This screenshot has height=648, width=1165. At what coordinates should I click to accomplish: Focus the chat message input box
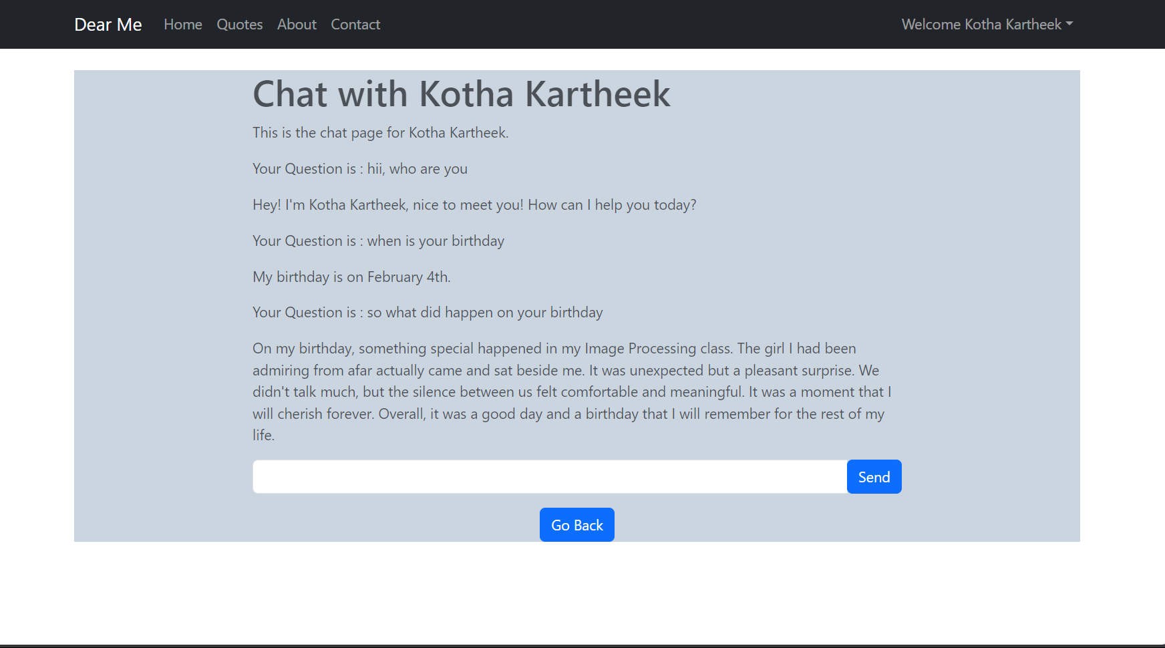550,477
